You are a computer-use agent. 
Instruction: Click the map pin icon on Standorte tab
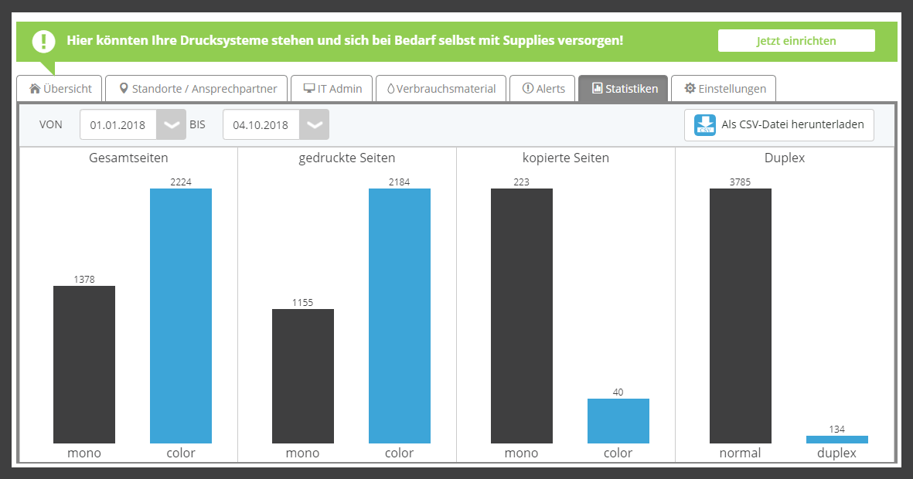124,89
